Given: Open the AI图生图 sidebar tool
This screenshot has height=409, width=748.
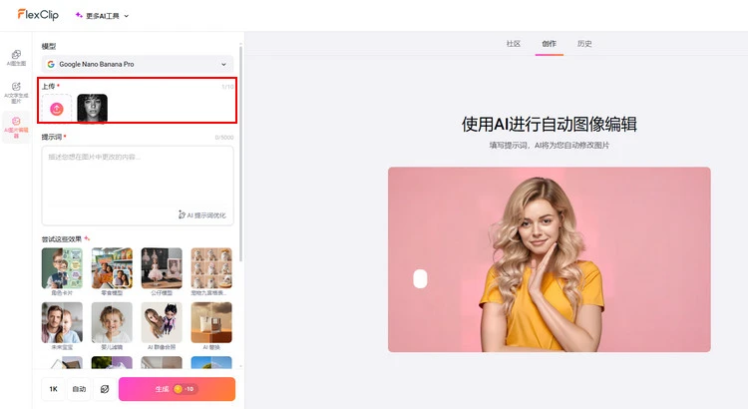Looking at the screenshot, I should click(16, 57).
